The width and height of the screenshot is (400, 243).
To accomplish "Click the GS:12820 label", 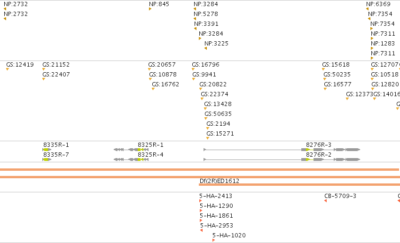I will coord(385,84).
